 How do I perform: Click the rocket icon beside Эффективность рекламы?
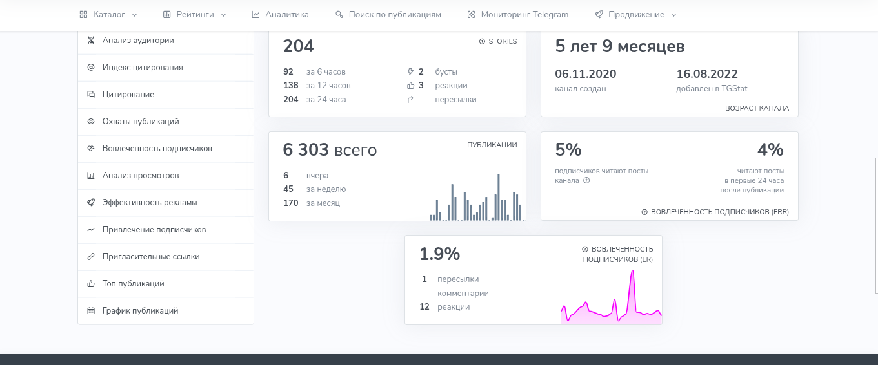[x=91, y=202]
